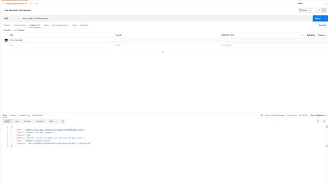Open the tab options ellipsis menu
Screen dimensions: 328x184
(36, 4)
